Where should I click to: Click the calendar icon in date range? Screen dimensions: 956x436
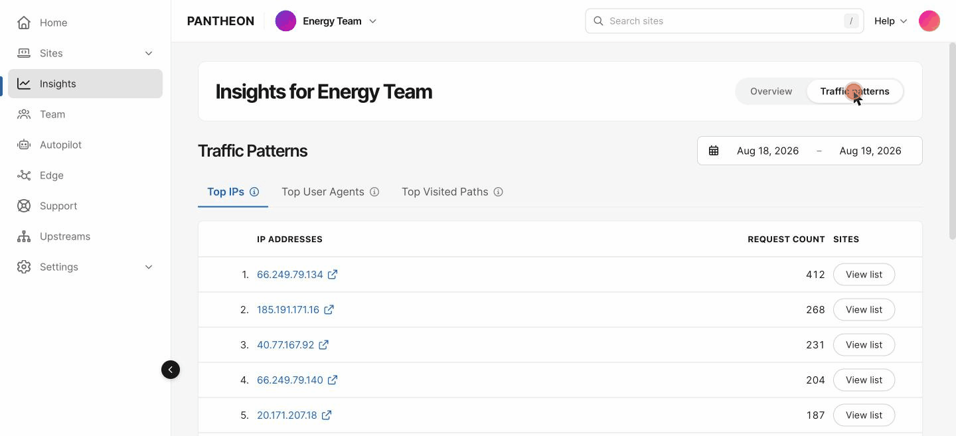coord(714,151)
